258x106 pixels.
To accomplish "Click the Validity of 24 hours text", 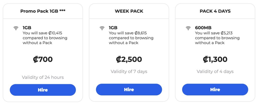I will click(x=43, y=77).
